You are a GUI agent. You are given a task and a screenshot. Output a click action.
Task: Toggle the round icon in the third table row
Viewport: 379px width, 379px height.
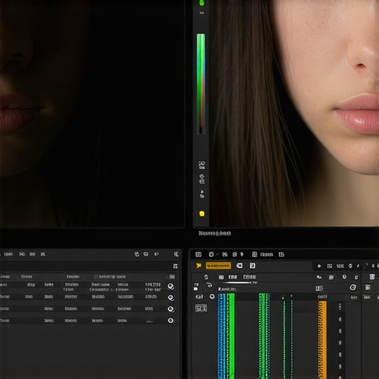pyautogui.click(x=171, y=309)
